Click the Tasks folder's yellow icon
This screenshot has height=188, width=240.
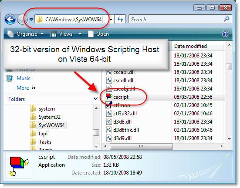[33, 141]
